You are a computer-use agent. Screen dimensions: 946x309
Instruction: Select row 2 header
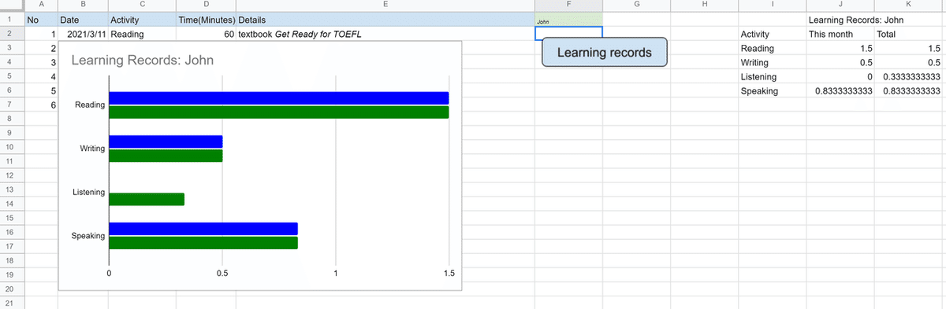[x=12, y=34]
